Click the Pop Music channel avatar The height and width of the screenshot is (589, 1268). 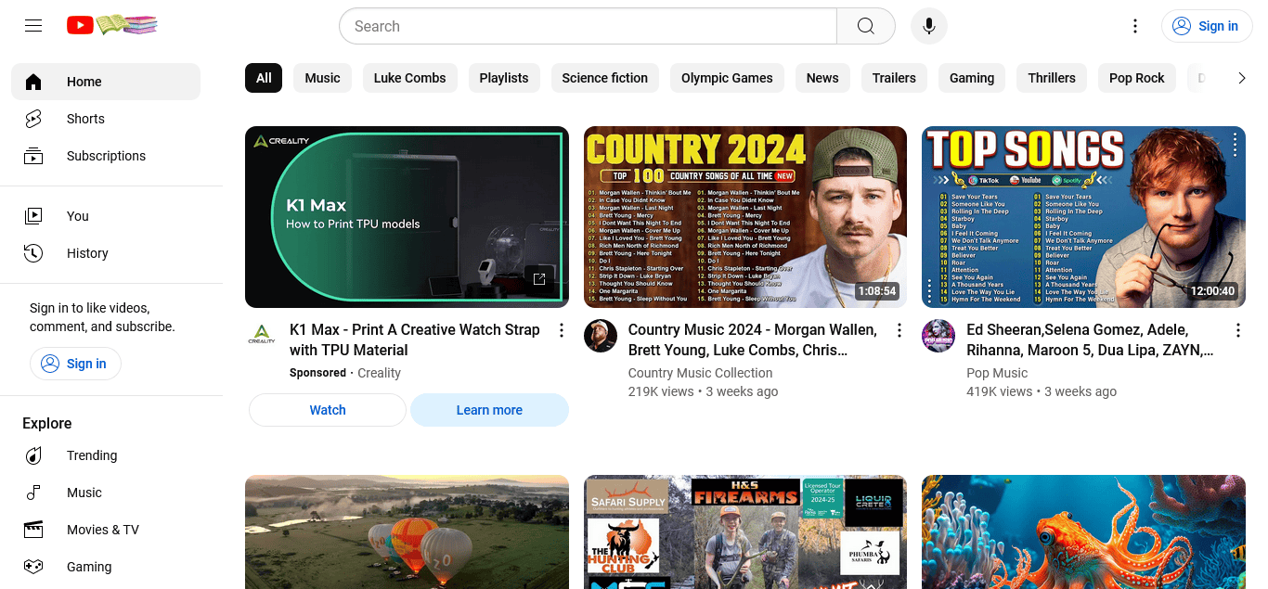(x=938, y=336)
